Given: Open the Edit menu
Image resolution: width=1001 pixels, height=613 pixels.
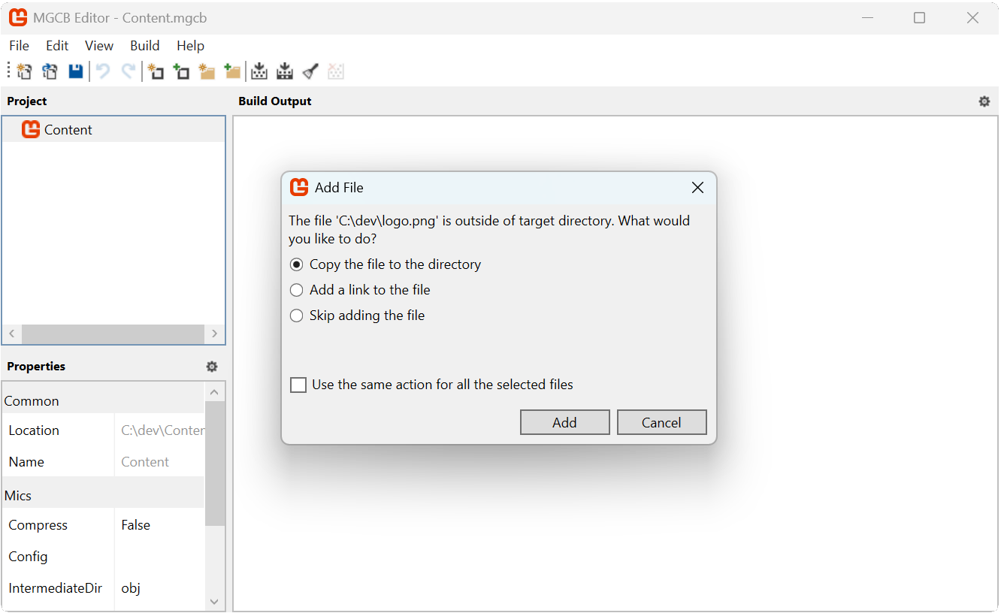Looking at the screenshot, I should pyautogui.click(x=57, y=46).
